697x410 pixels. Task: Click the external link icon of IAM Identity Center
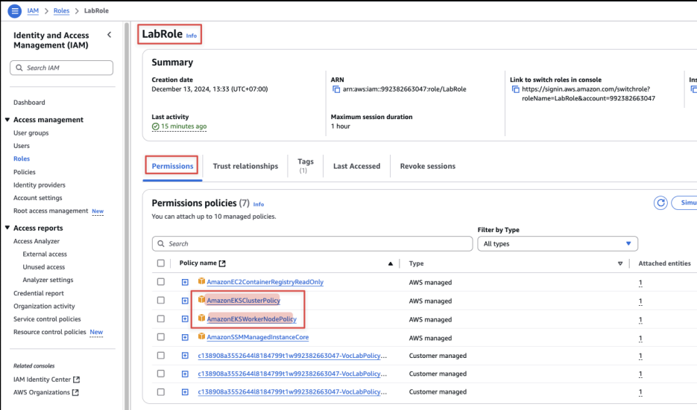tap(77, 379)
